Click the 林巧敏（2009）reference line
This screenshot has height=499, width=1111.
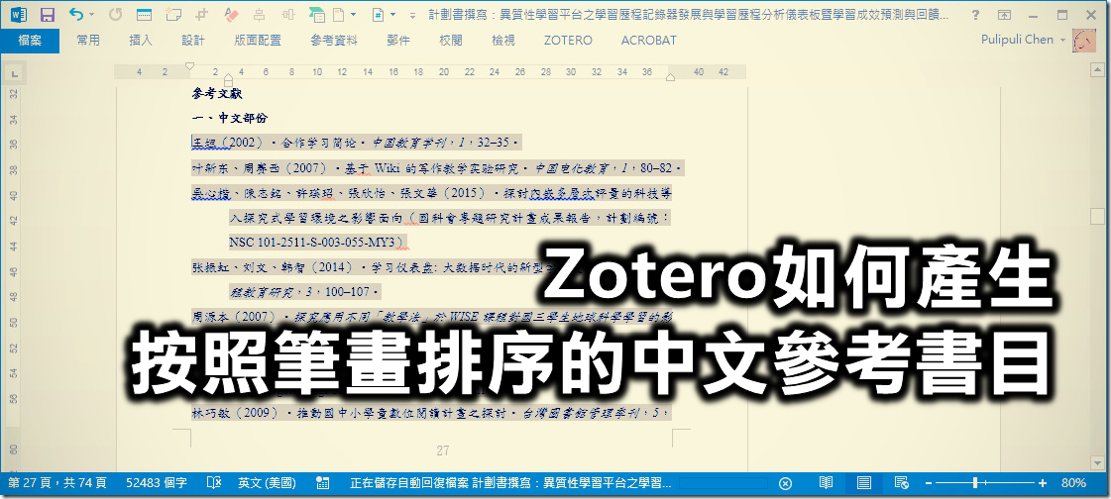point(431,413)
